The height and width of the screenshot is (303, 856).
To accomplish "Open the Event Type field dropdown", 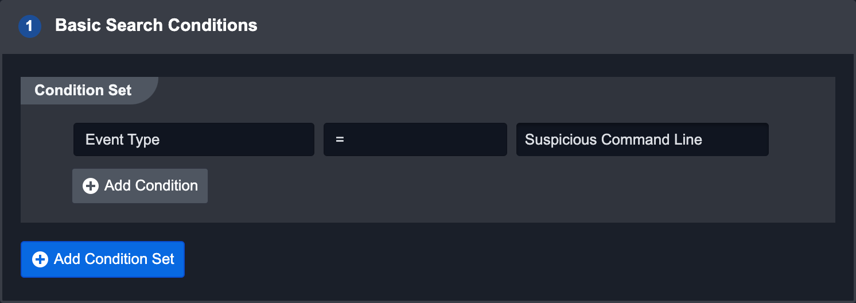I will point(193,139).
